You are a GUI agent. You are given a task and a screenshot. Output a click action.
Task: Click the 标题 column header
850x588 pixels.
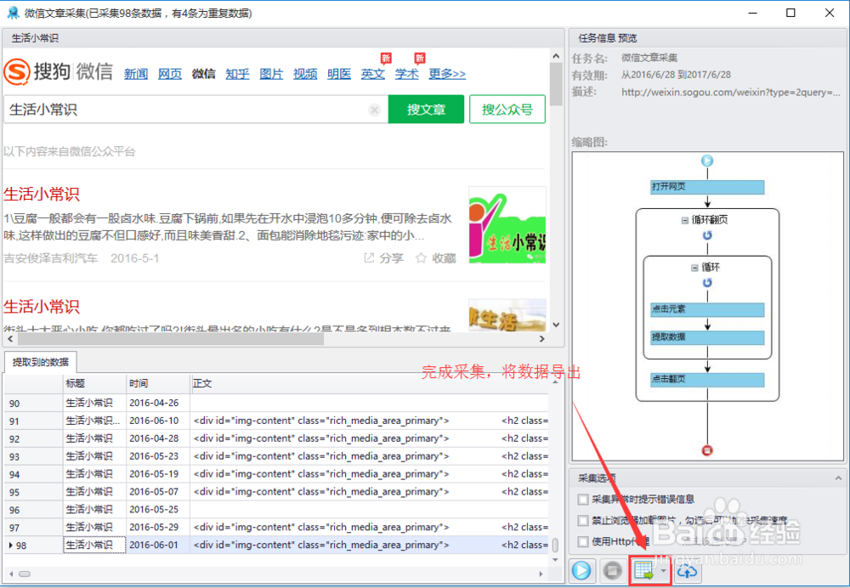coord(95,384)
